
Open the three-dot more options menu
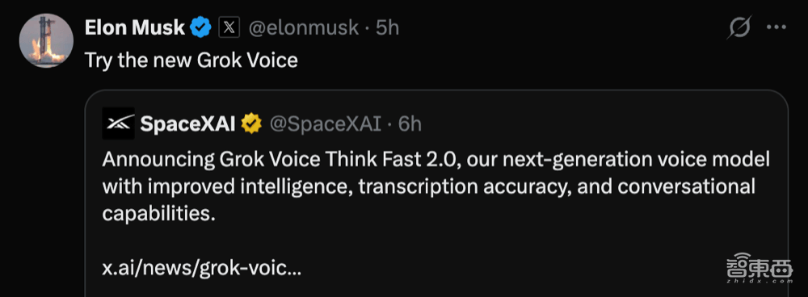[776, 27]
